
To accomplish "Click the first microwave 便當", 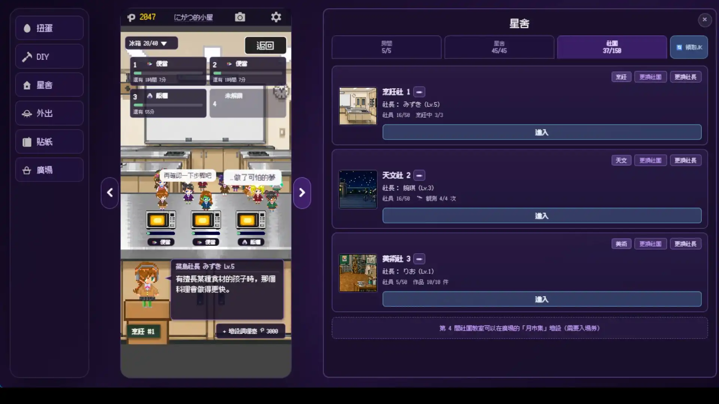I will pyautogui.click(x=161, y=220).
